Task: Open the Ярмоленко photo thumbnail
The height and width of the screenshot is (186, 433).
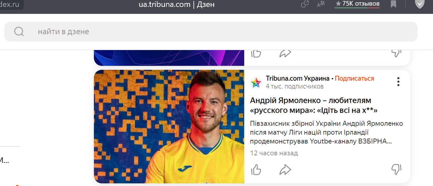Action: (x=169, y=127)
